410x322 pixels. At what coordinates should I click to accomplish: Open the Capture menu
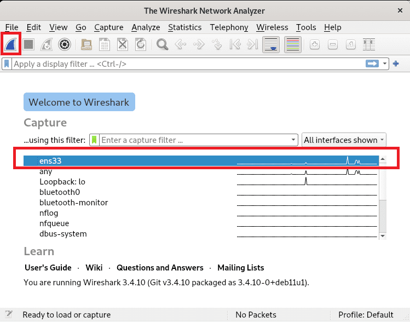(x=109, y=27)
